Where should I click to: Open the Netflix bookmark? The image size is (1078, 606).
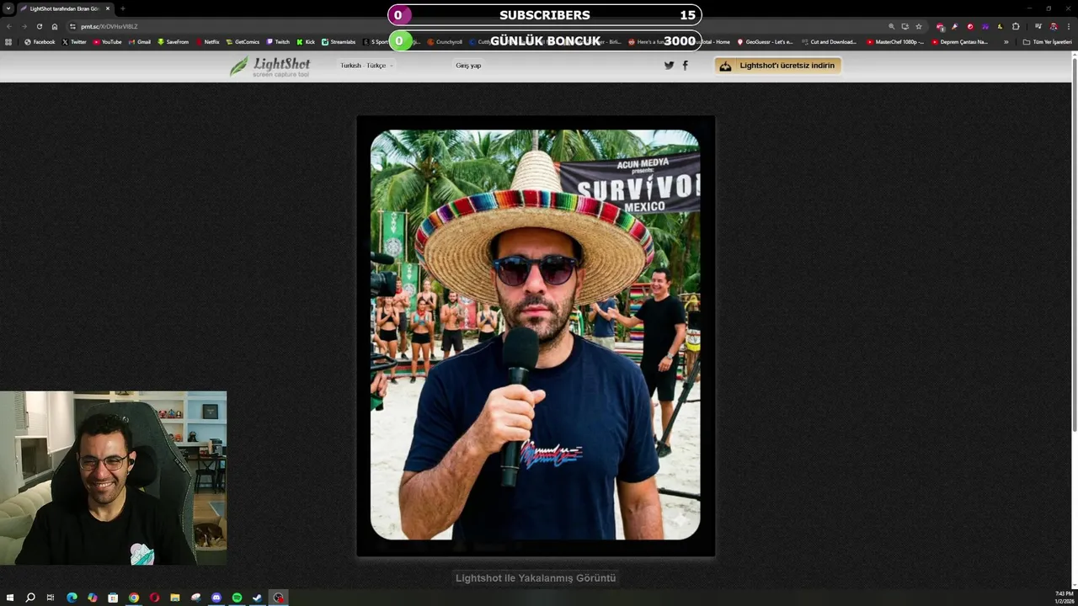207,41
